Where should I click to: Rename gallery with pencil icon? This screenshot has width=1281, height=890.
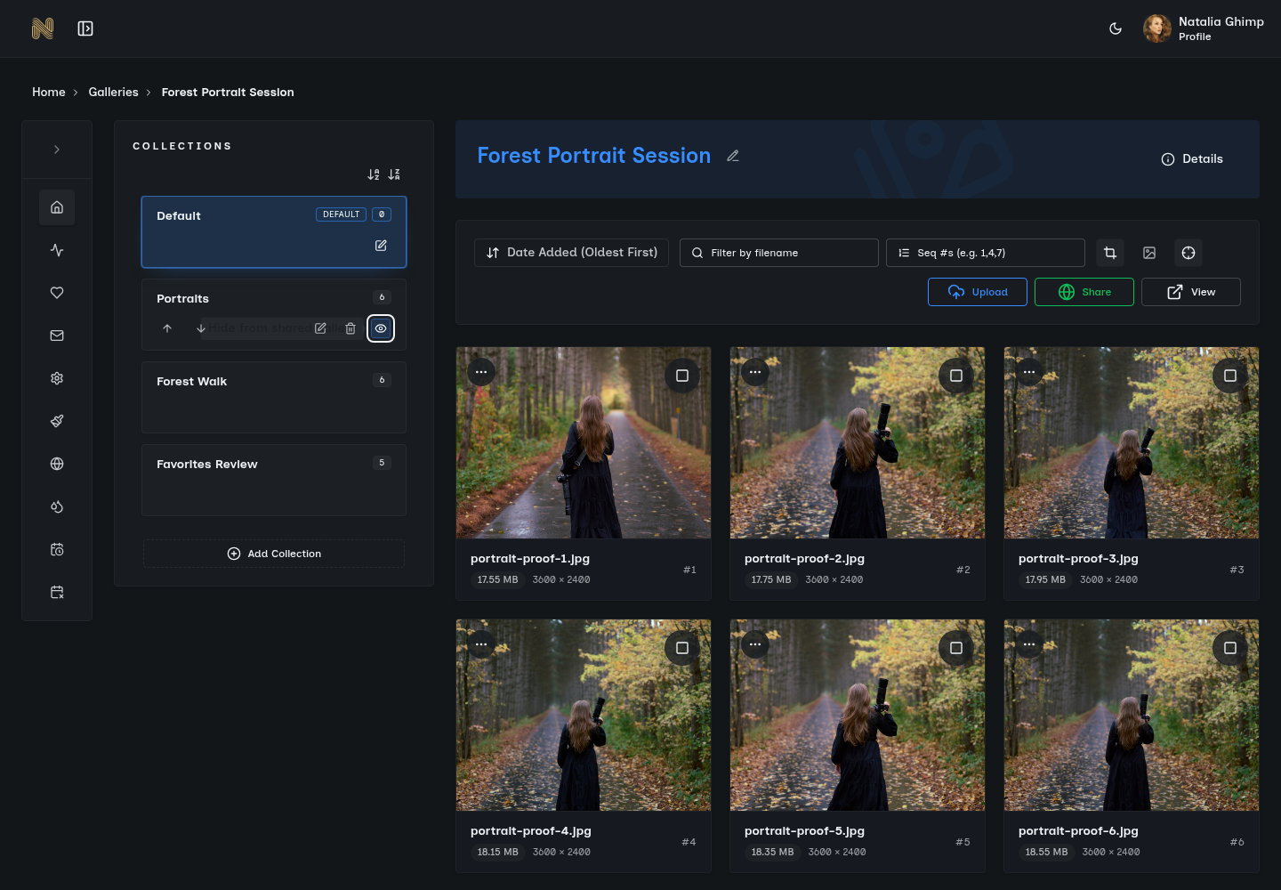733,156
